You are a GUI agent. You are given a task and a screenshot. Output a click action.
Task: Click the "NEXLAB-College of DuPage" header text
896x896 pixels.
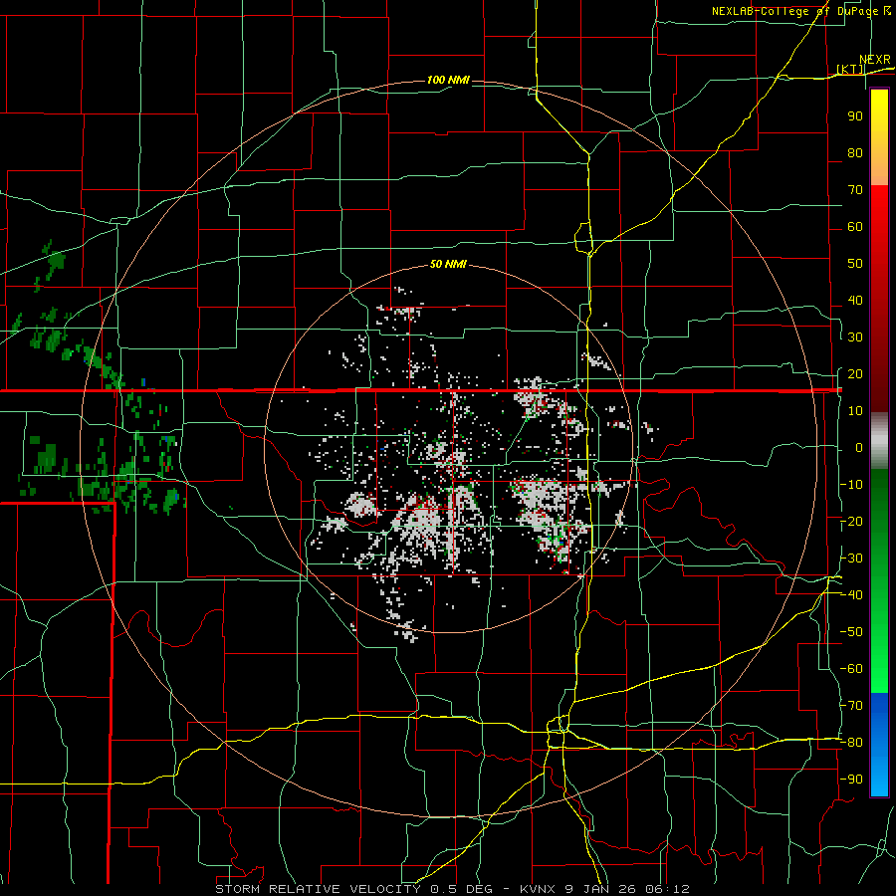point(797,11)
